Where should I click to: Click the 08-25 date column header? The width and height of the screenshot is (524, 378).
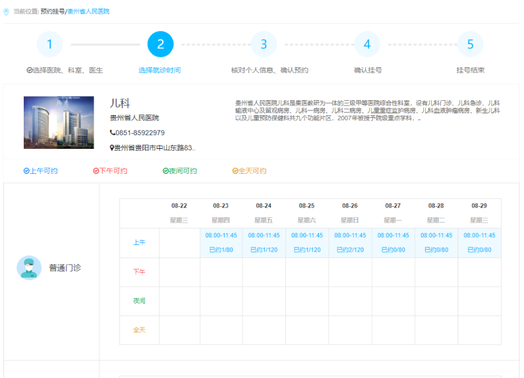pos(306,206)
